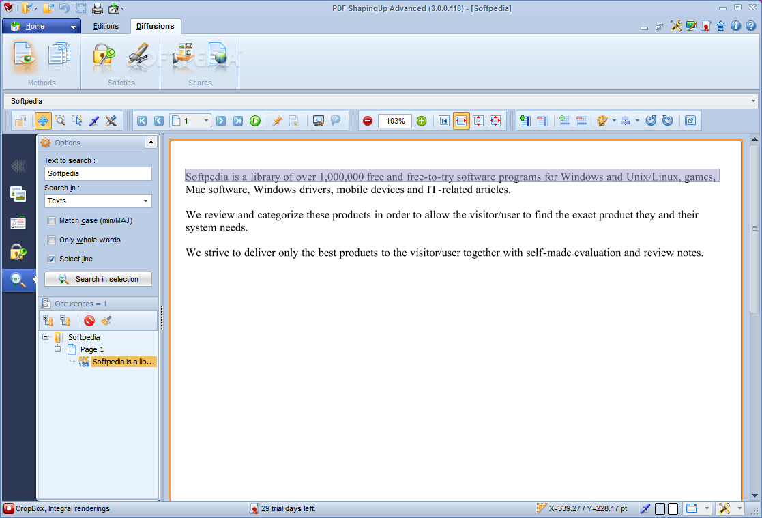Open the color palette dropdown arrow
762x518 pixels.
614,121
